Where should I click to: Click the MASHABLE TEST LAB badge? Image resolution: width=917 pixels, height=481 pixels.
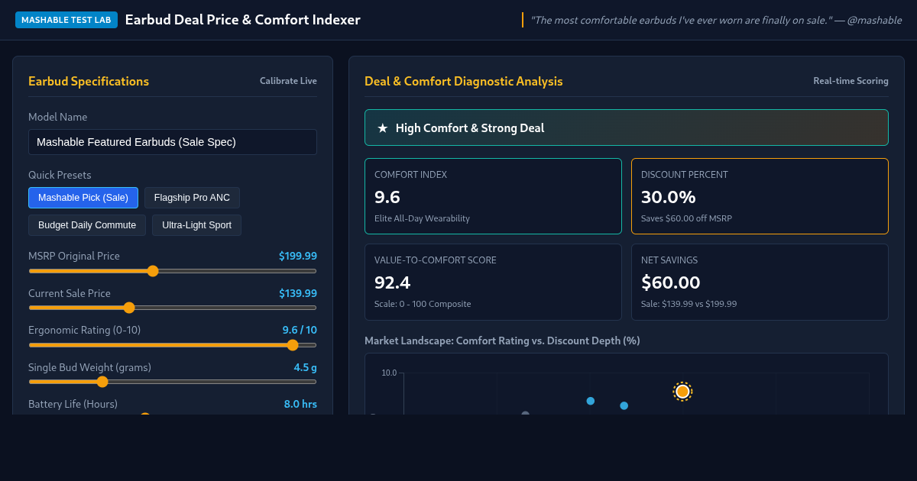(x=66, y=20)
